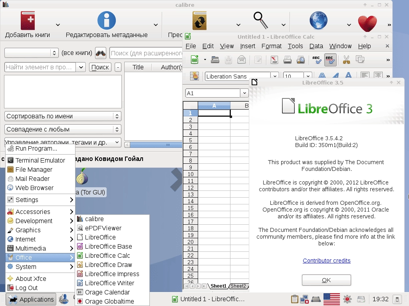Open the Contributor credits link

327,261
